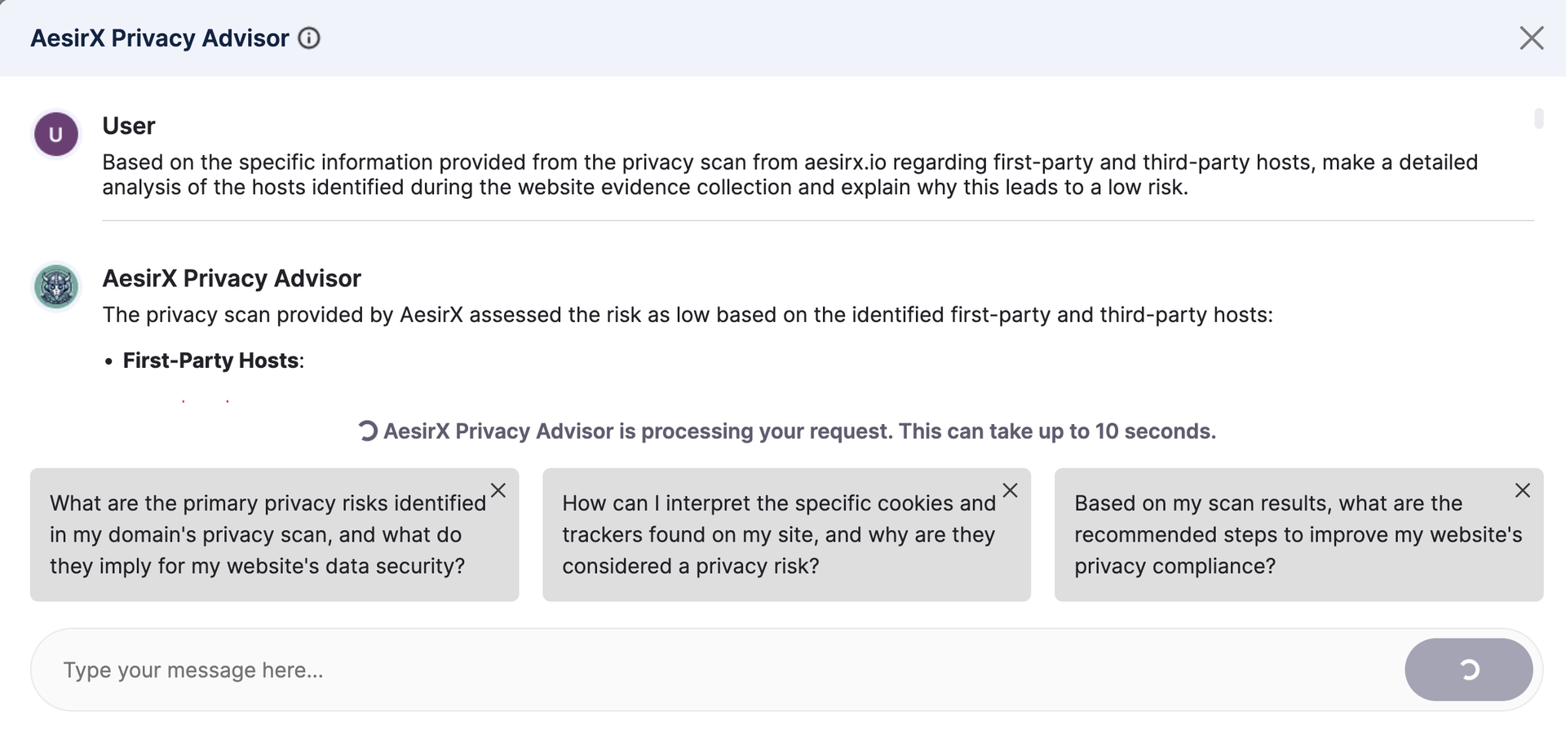1566x756 pixels.
Task: Click the dialog title AesirX Privacy Advisor
Action: tap(160, 38)
